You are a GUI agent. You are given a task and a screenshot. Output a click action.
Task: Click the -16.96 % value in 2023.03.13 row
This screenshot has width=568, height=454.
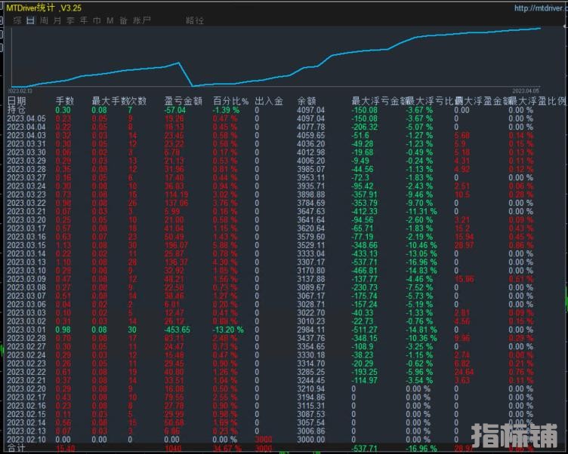[x=421, y=262]
